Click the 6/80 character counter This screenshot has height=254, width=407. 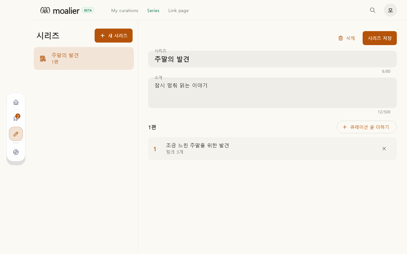[386, 71]
